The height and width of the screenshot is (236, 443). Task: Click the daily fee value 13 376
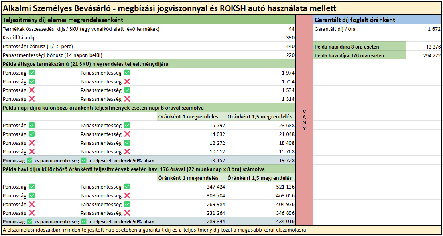coord(433,47)
